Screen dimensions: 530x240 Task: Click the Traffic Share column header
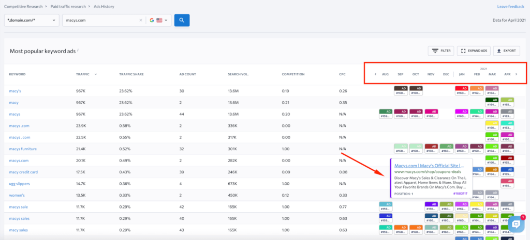(x=131, y=74)
